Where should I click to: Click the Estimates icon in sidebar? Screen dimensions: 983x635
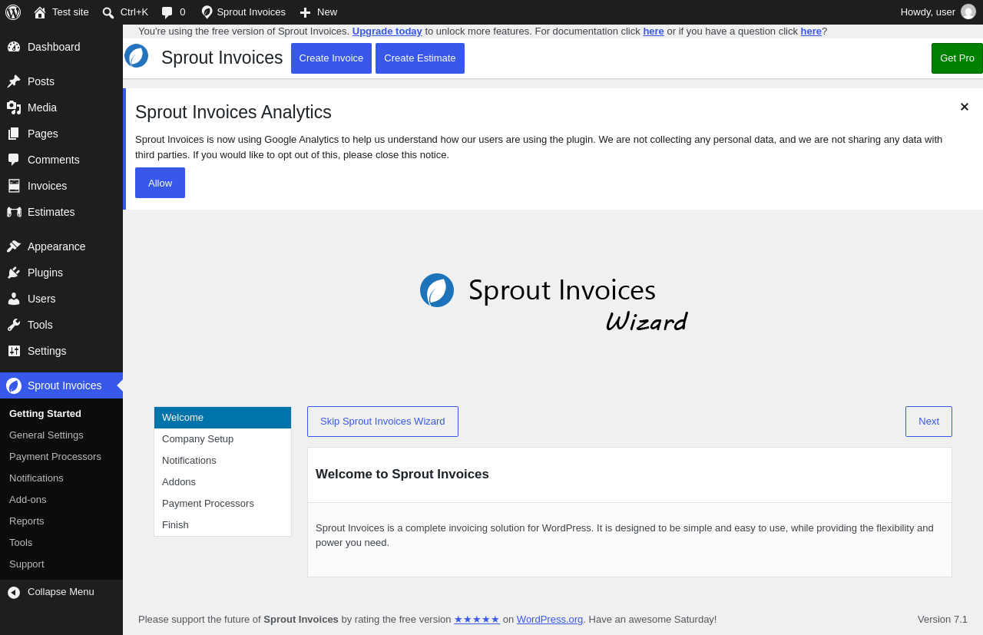click(x=14, y=212)
